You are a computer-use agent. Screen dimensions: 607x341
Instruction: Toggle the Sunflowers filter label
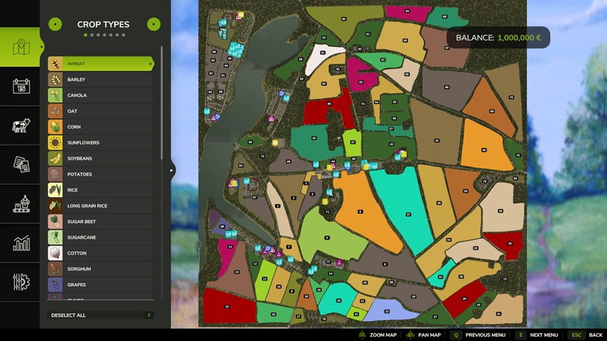click(84, 143)
